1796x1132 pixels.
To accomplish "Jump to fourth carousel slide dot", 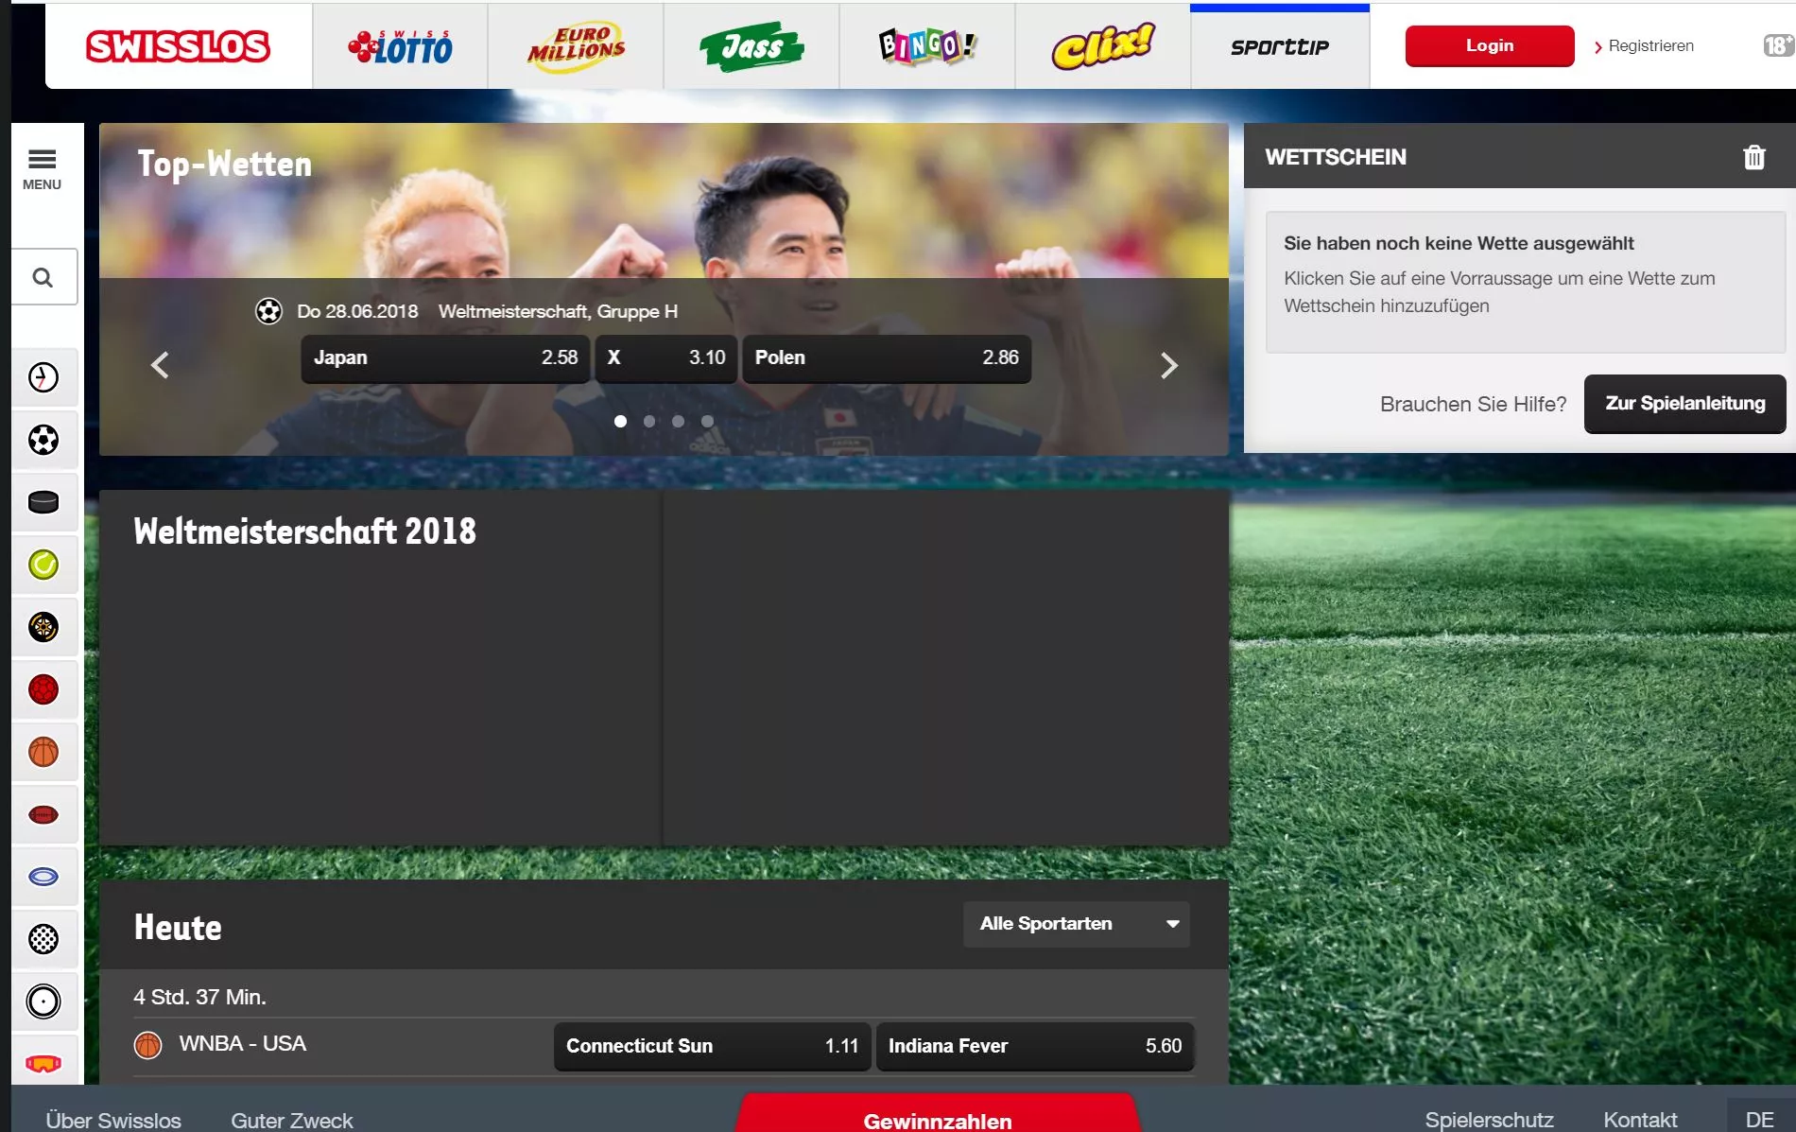I will coord(707,422).
